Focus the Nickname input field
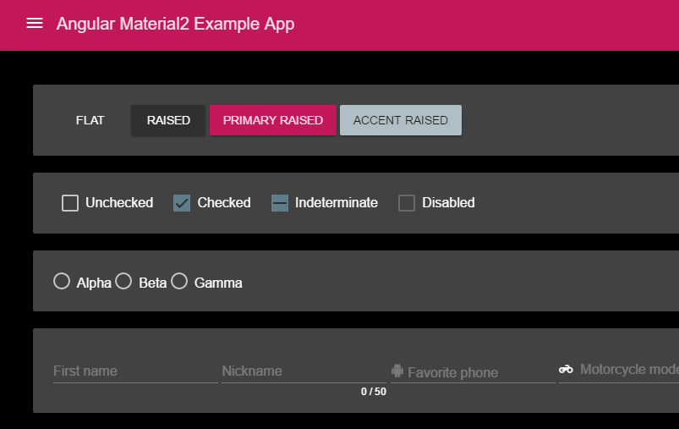This screenshot has width=679, height=429. (304, 371)
